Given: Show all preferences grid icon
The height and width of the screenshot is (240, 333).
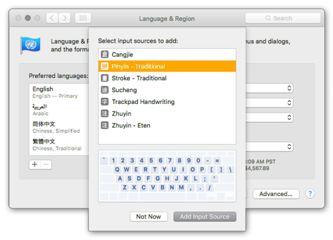Looking at the screenshot, I should 83,18.
